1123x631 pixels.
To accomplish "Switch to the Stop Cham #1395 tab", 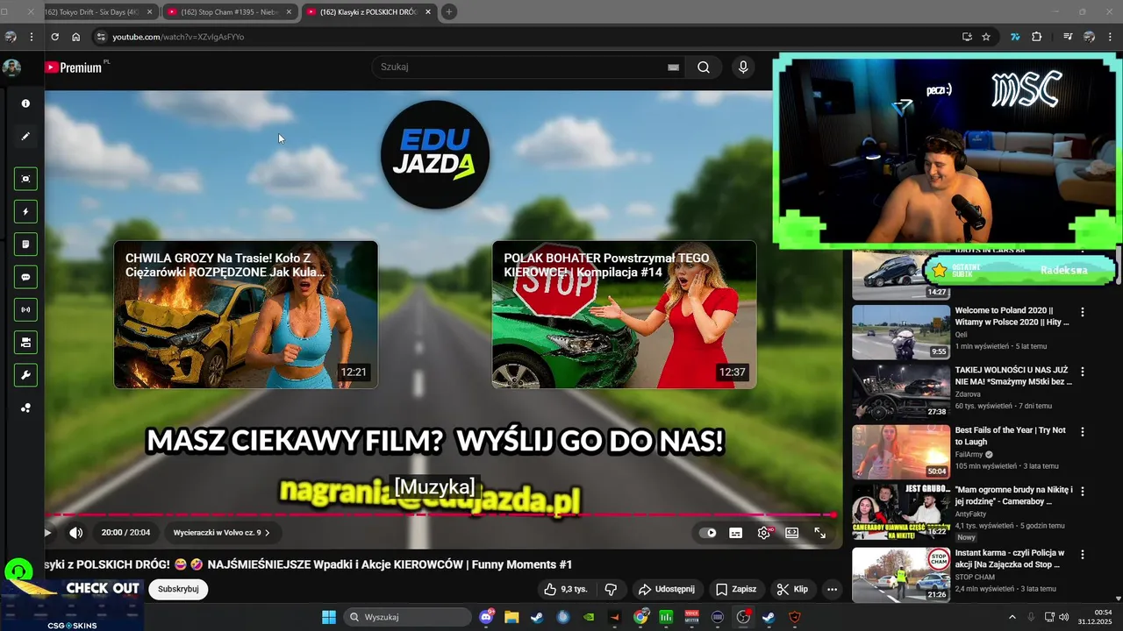I will tap(230, 12).
